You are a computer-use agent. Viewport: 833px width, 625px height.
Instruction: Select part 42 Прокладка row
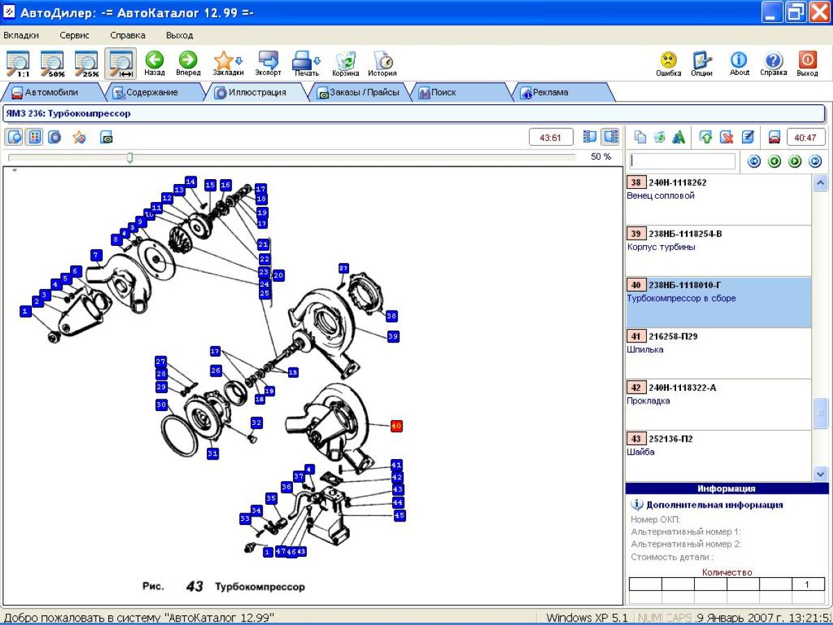pos(718,405)
